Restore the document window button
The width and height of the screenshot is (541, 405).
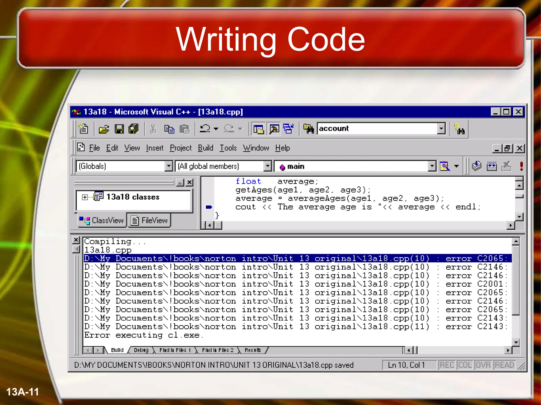pos(507,148)
